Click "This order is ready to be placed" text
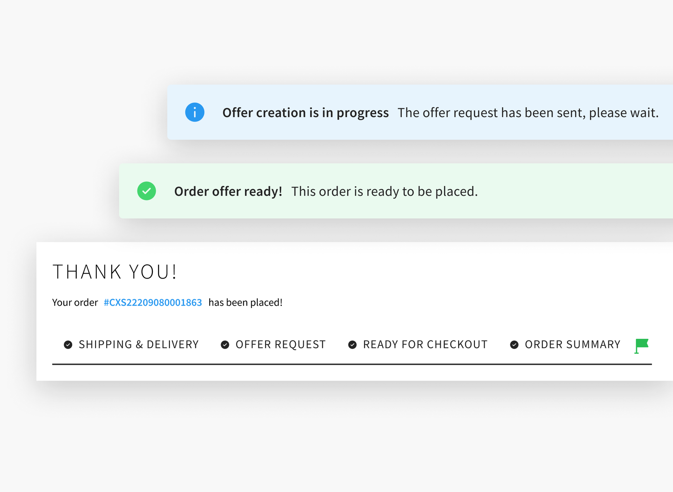Image resolution: width=673 pixels, height=492 pixels. click(x=385, y=191)
